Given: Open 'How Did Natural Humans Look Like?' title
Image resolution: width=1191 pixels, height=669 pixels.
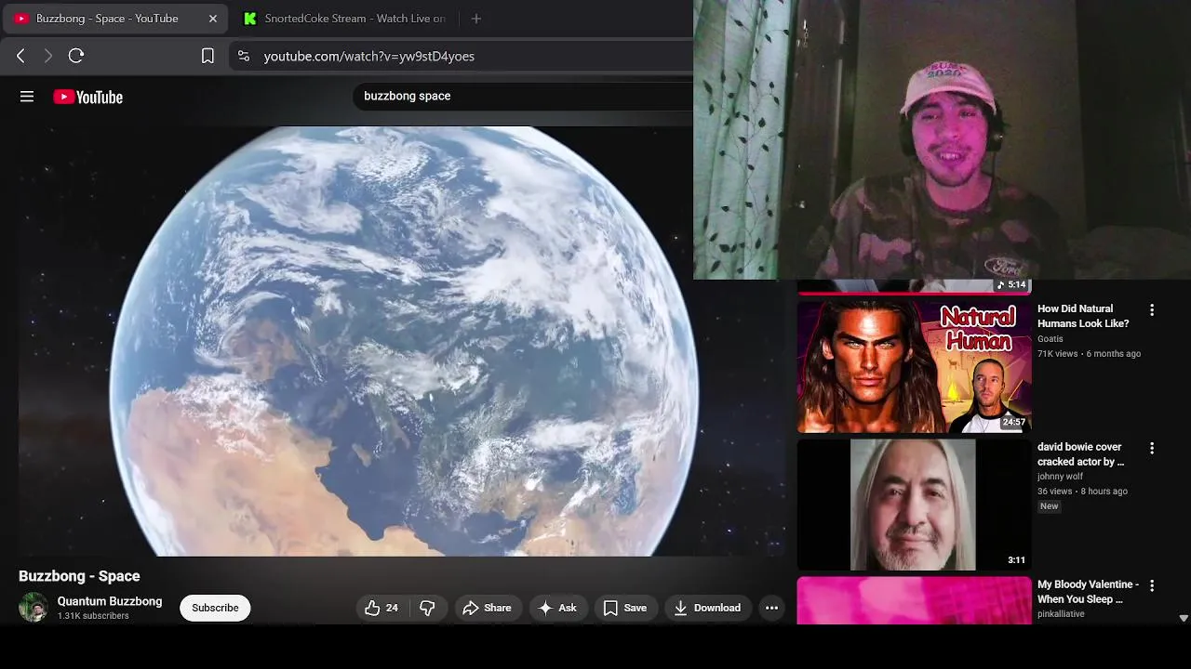Looking at the screenshot, I should click(x=1083, y=316).
